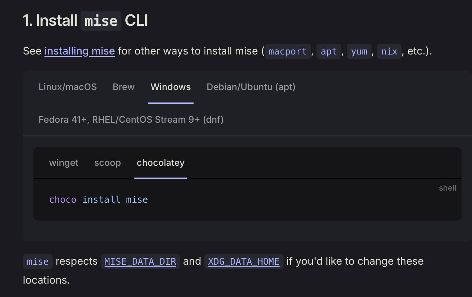Select the Windows tab
This screenshot has width=472, height=297.
coord(170,87)
